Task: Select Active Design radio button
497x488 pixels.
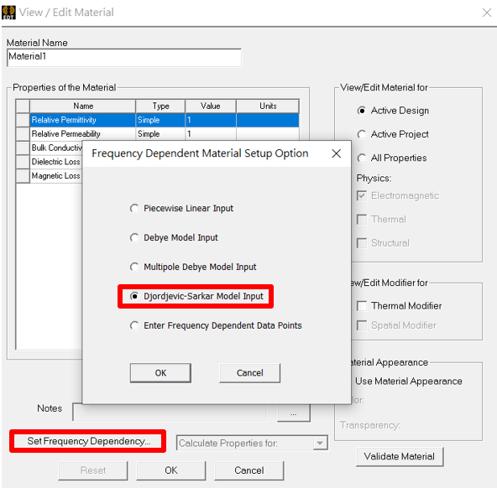Action: (361, 111)
